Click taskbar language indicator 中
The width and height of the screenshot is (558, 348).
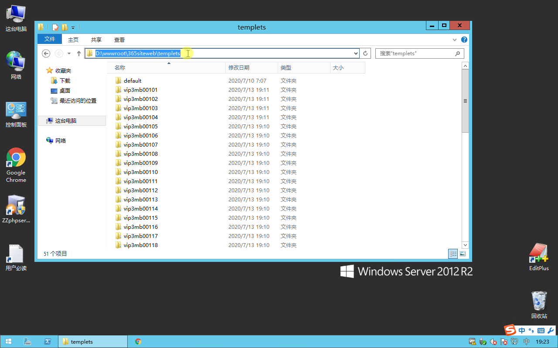[x=526, y=342]
